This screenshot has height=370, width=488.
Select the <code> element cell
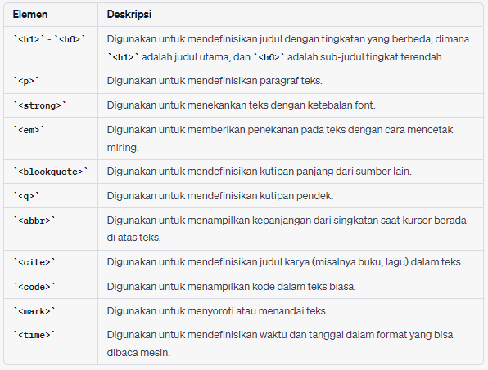(x=51, y=287)
